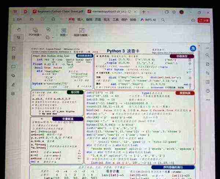This screenshot has width=220, height=179.
Task: Select the 保护 ribbon tab
Action: pyautogui.click(x=124, y=19)
